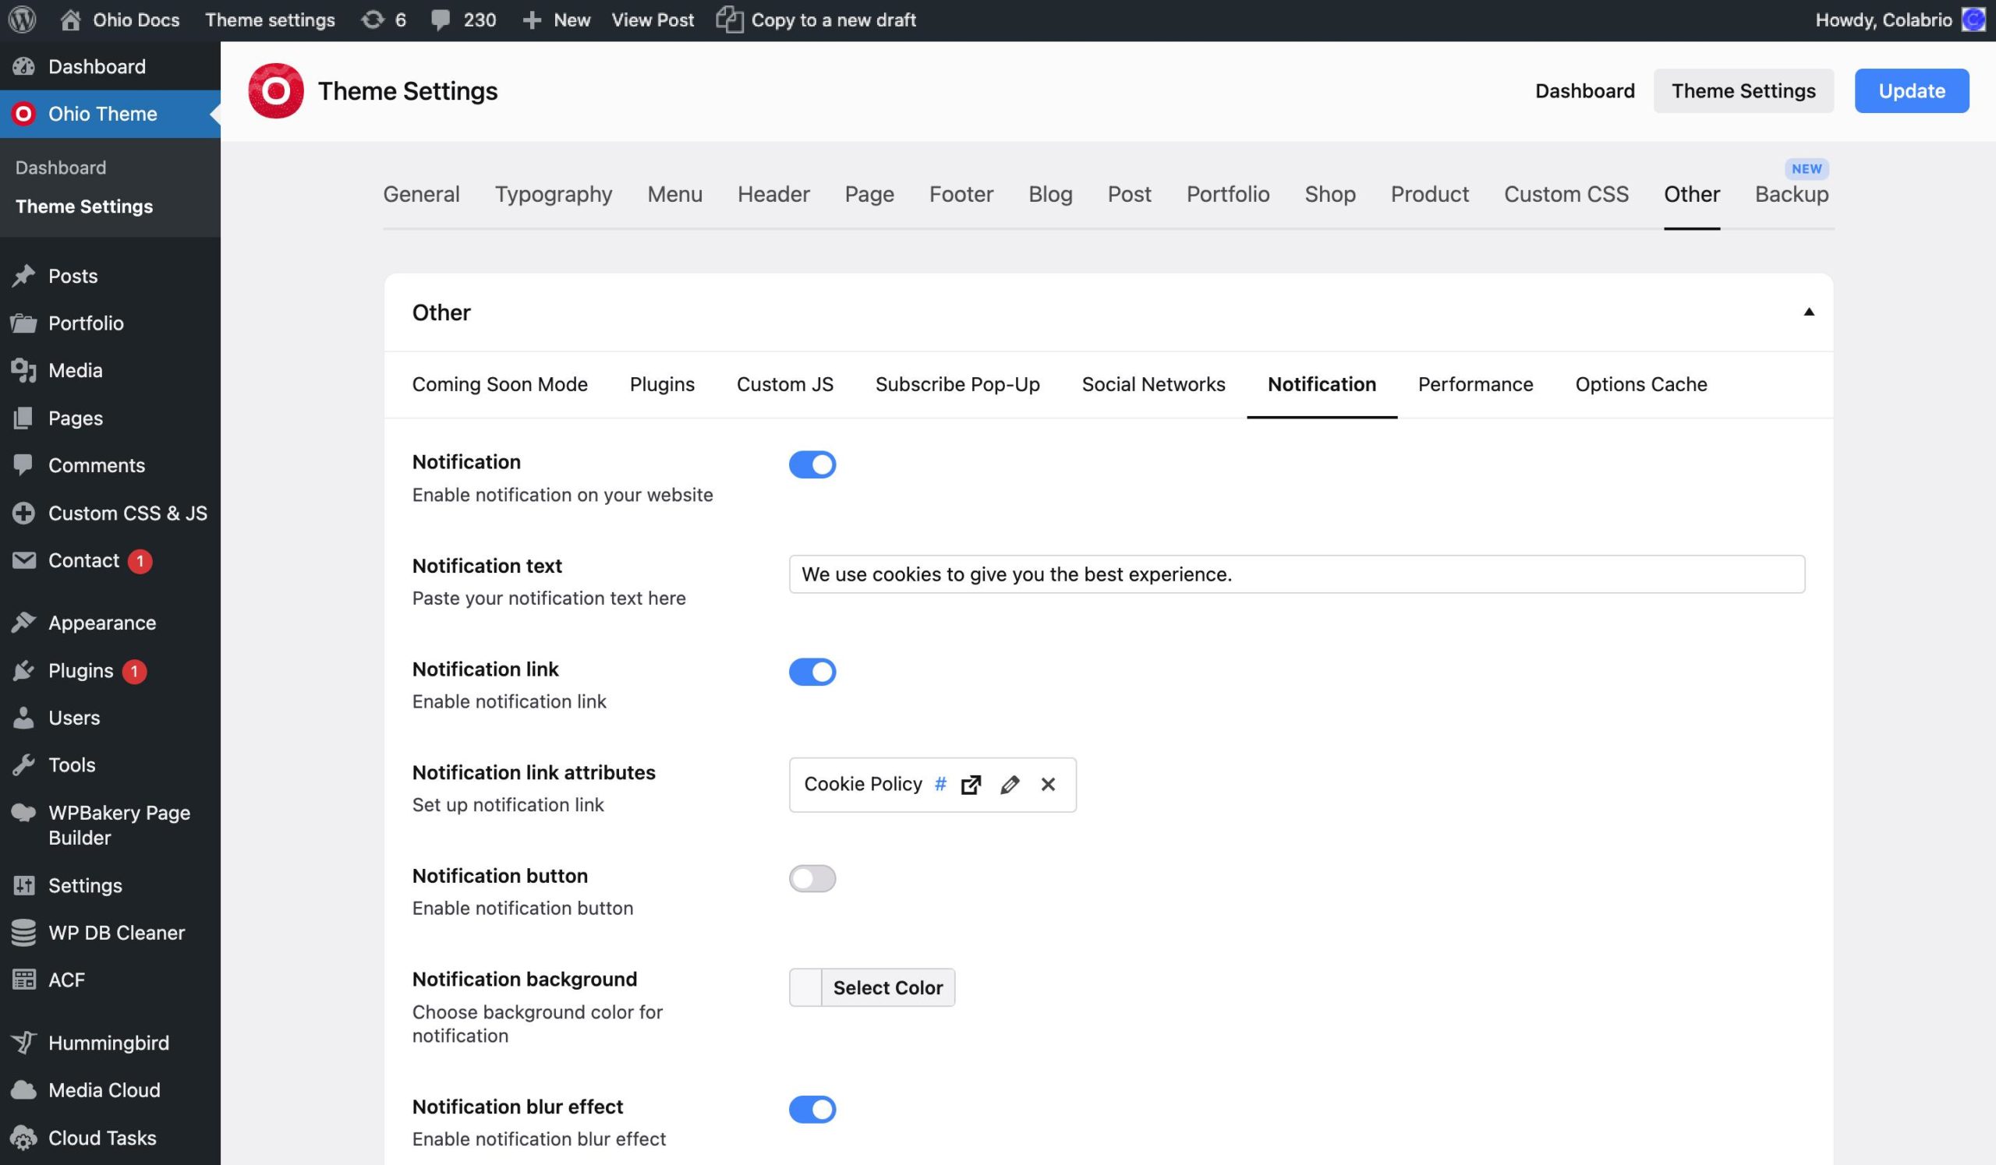Click the Dashboard gauge icon in sidebar
The image size is (1996, 1165).
coord(23,66)
